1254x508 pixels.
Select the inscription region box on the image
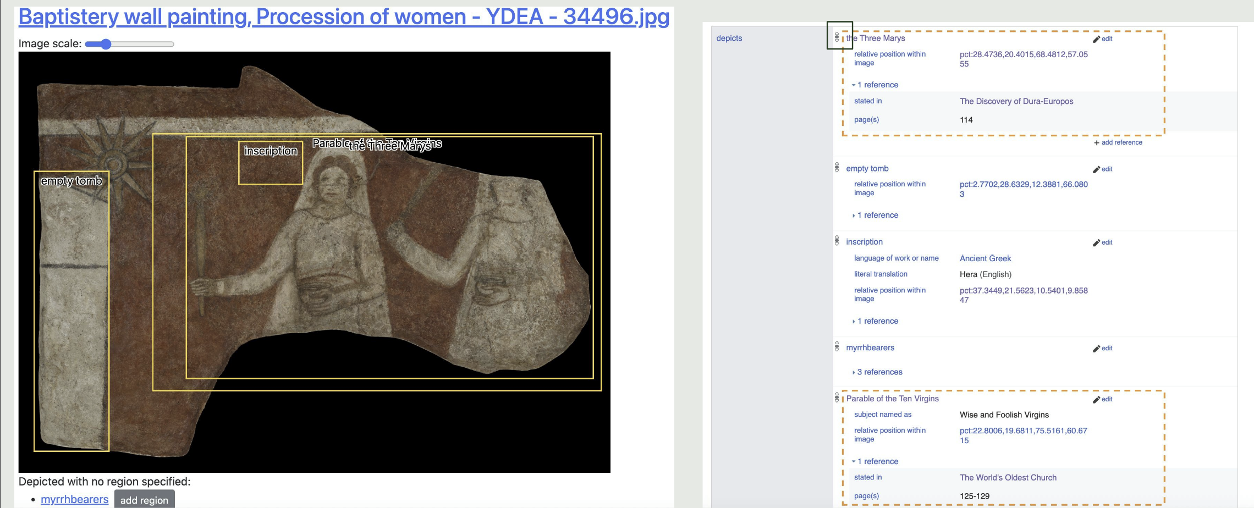(270, 170)
